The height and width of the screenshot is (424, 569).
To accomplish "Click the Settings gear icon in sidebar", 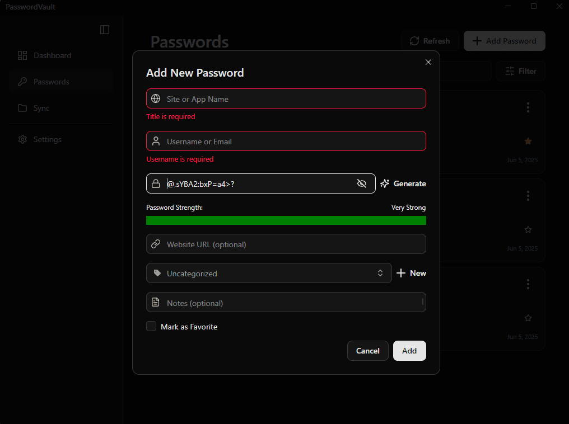I will [x=22, y=139].
